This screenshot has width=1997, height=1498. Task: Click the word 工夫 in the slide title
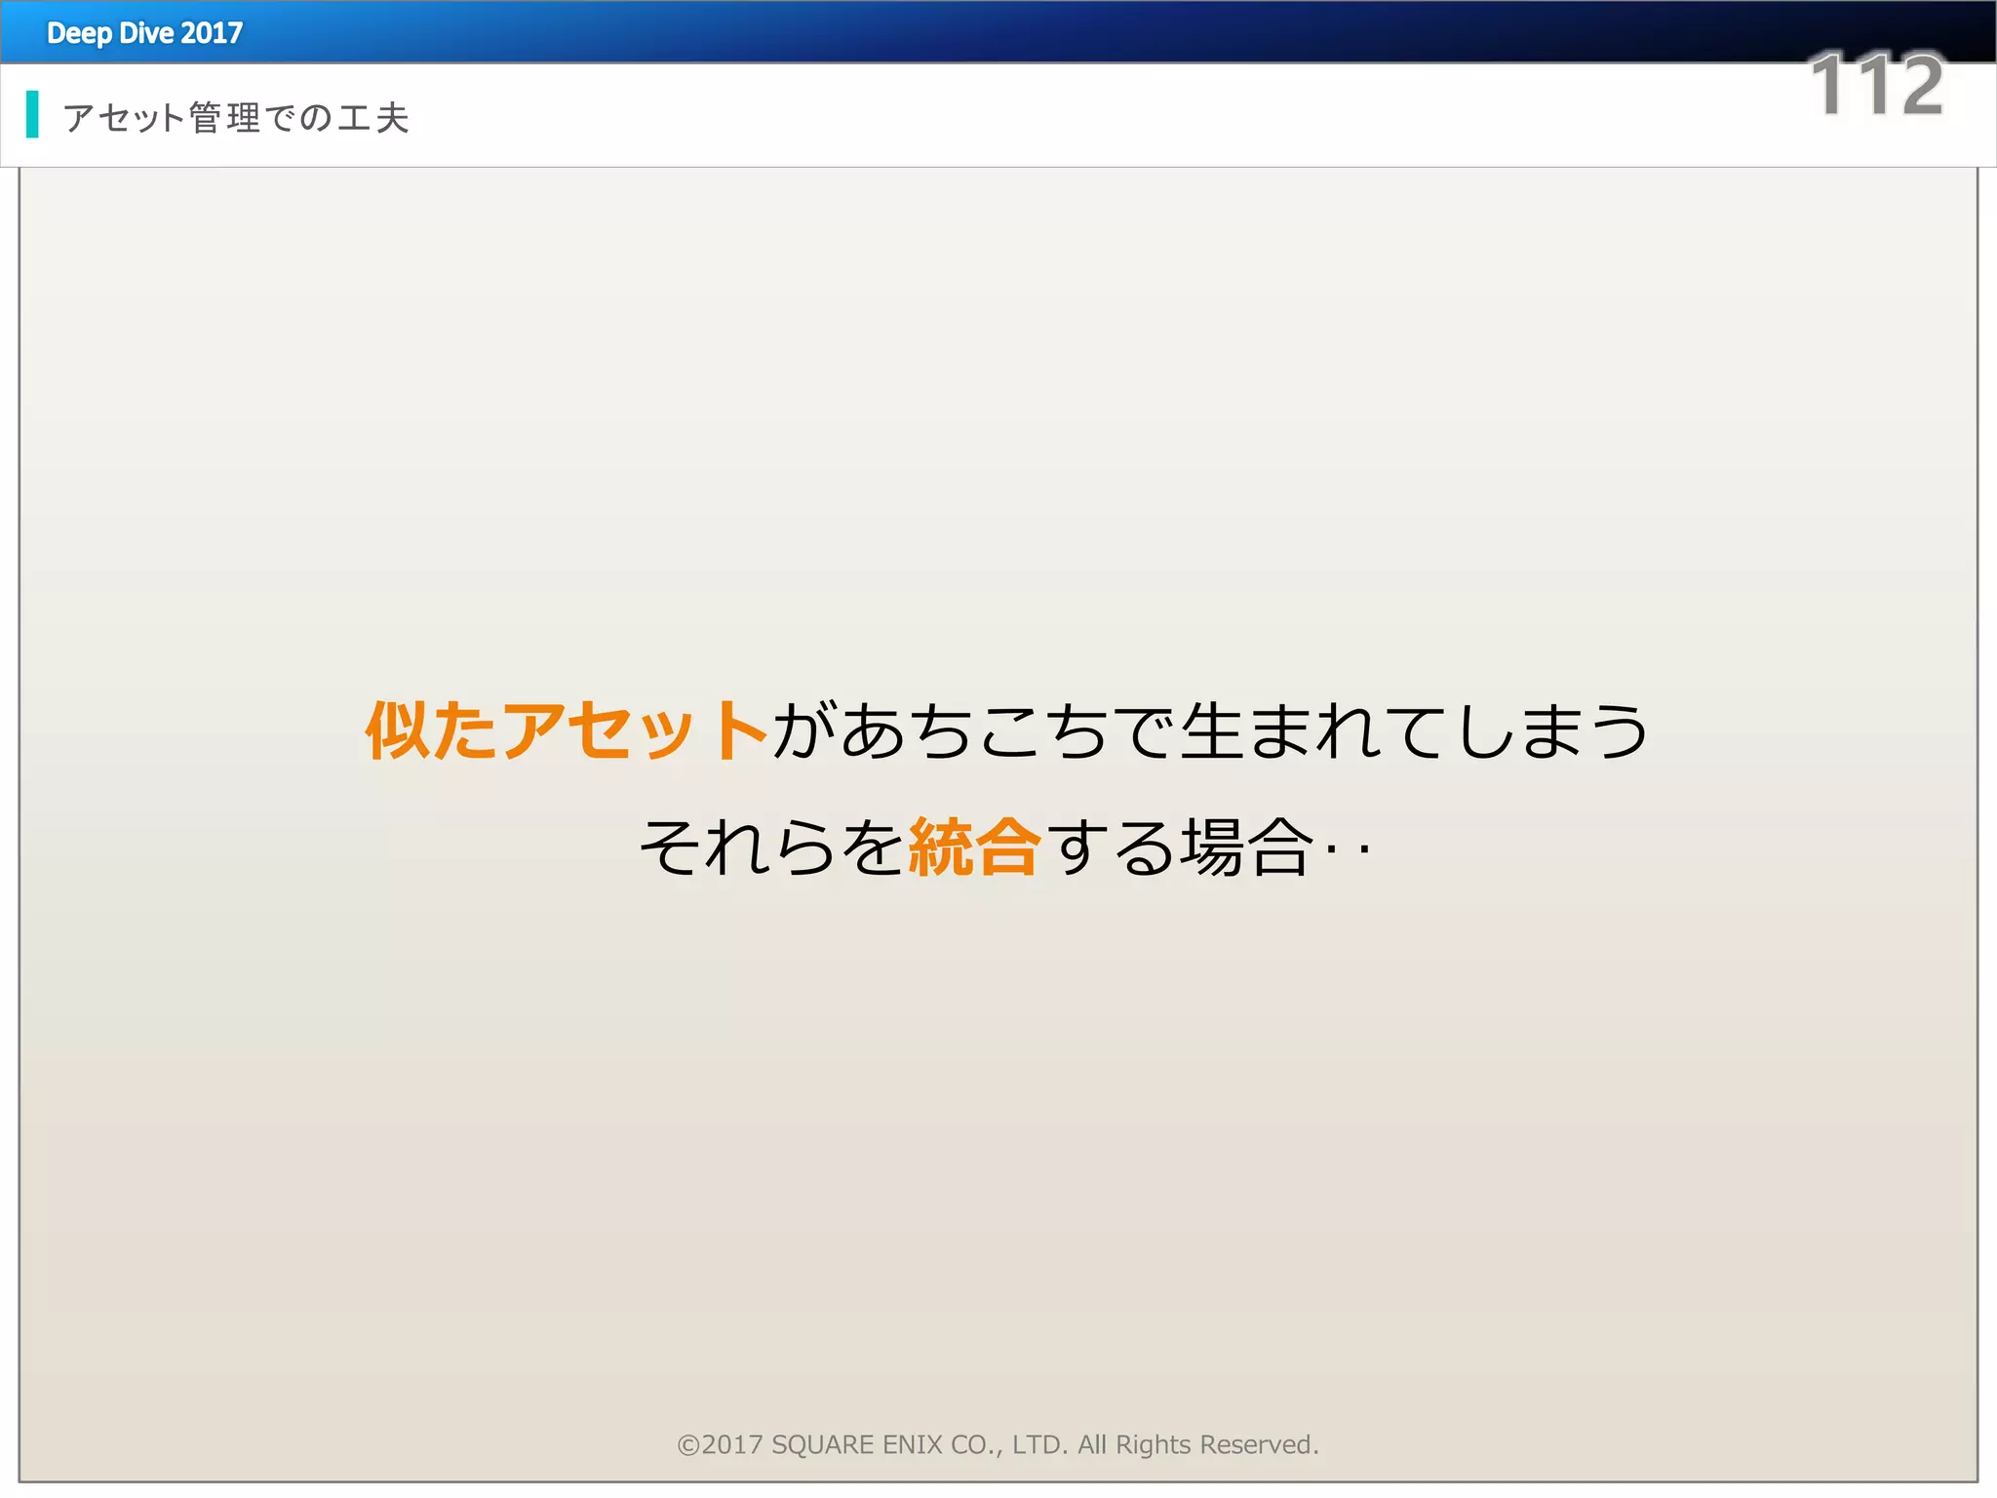click(373, 118)
